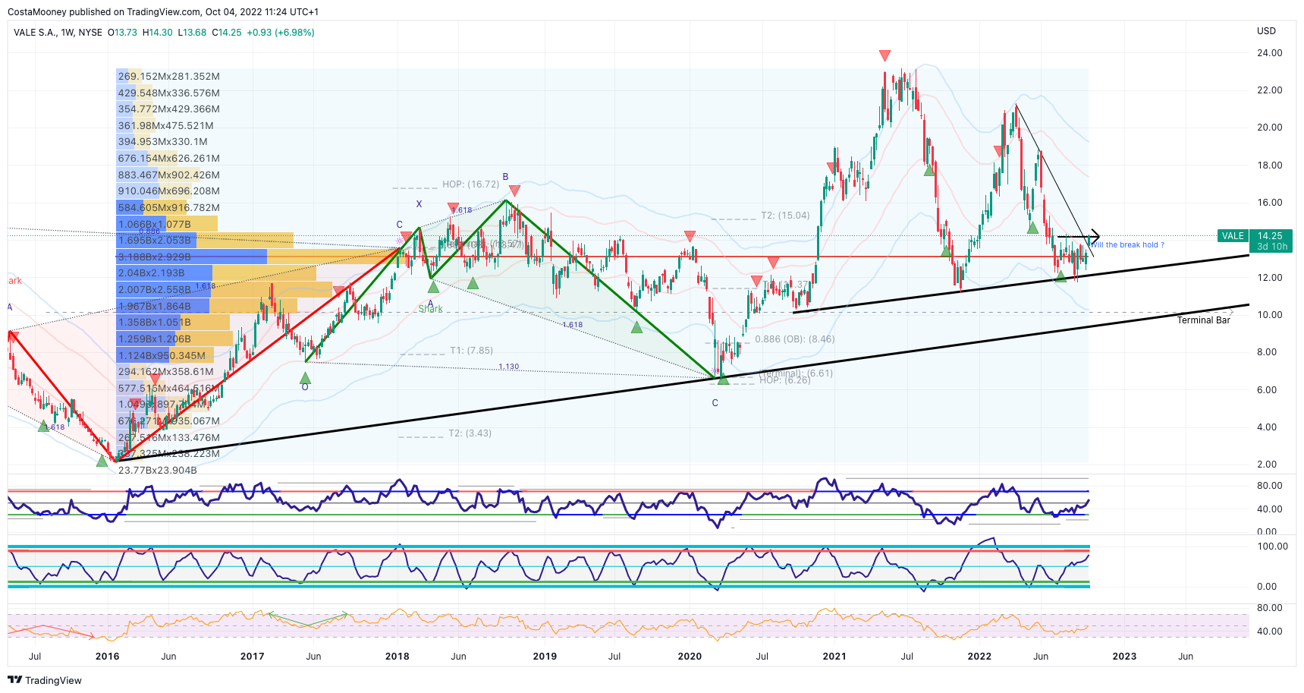Click the USD currency label
This screenshot has height=693, width=1304.
pos(1266,31)
